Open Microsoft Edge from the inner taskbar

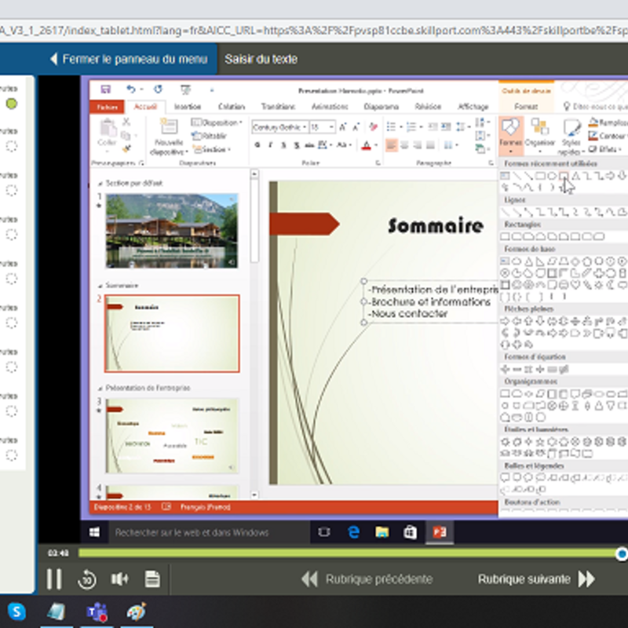354,532
